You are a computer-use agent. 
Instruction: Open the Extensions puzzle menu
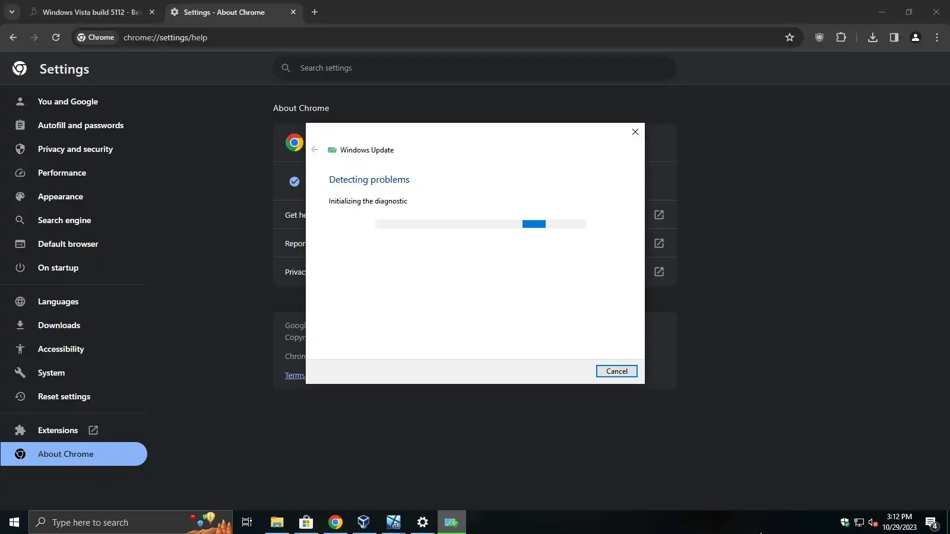[841, 37]
